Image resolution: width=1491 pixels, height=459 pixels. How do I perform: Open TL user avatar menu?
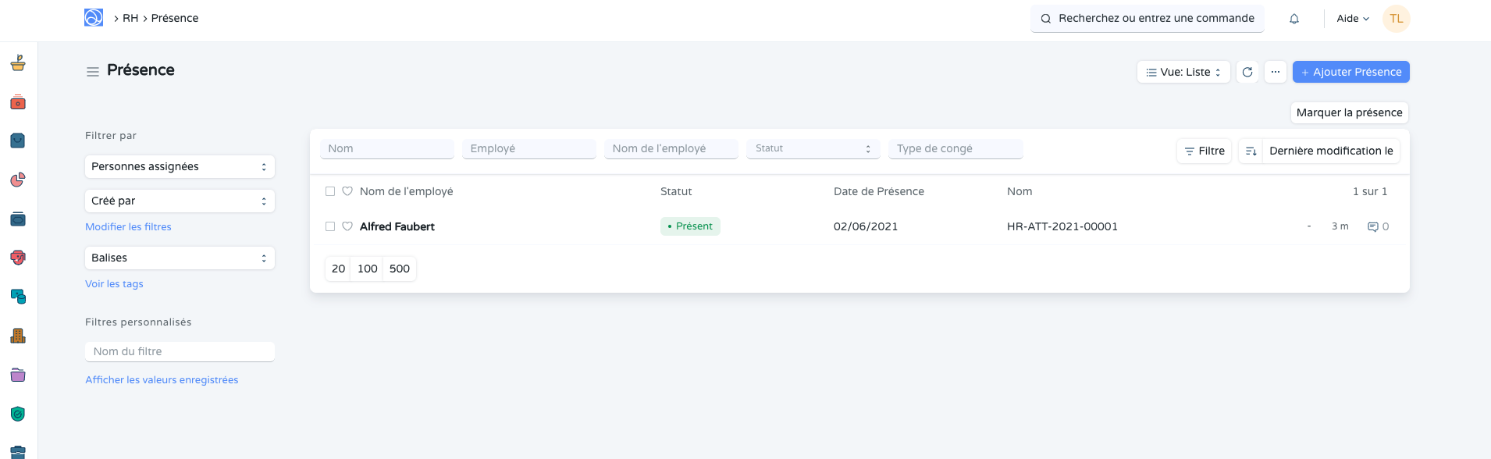[1396, 19]
